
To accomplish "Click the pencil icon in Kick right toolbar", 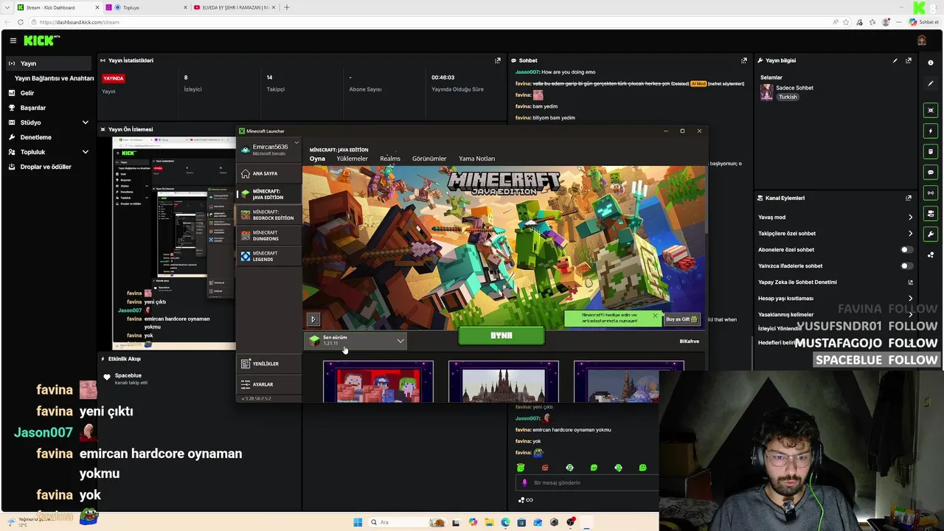I will 931,83.
